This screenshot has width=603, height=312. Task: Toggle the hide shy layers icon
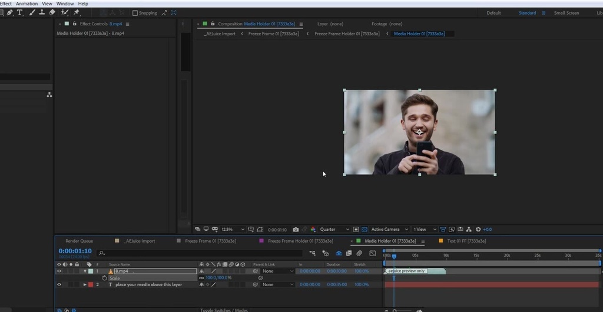click(339, 253)
